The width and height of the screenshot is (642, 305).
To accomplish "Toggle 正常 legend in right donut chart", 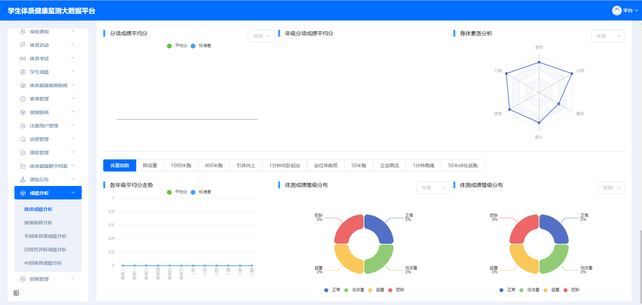I will tap(507, 290).
